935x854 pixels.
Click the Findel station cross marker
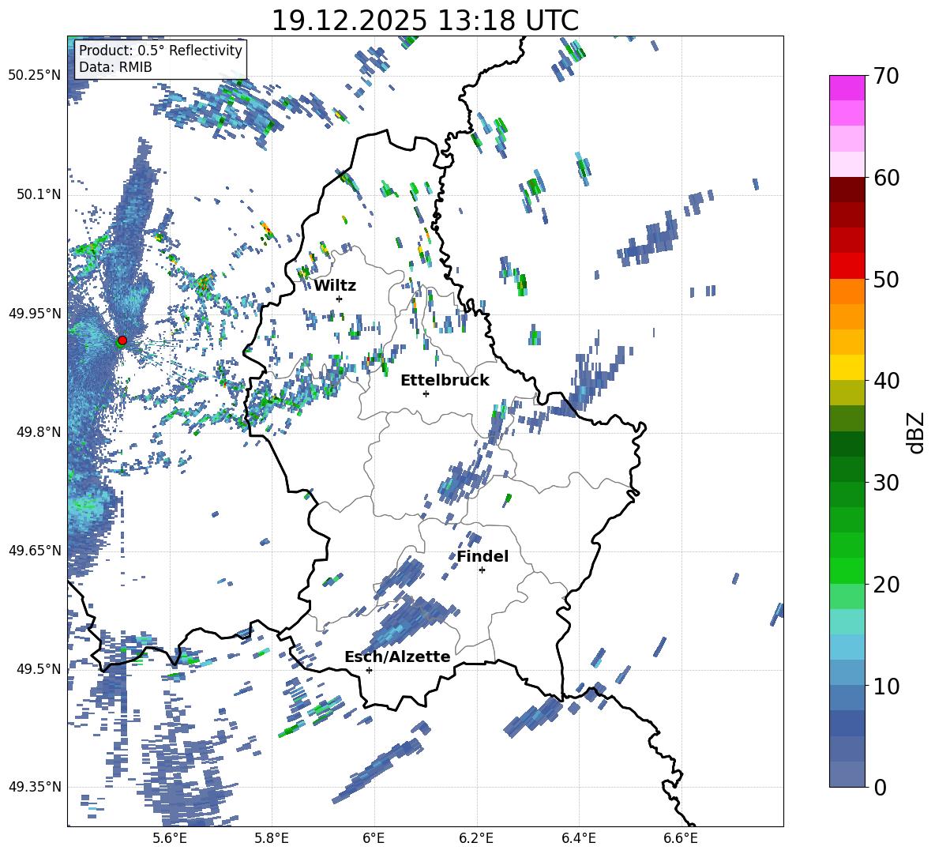[482, 570]
